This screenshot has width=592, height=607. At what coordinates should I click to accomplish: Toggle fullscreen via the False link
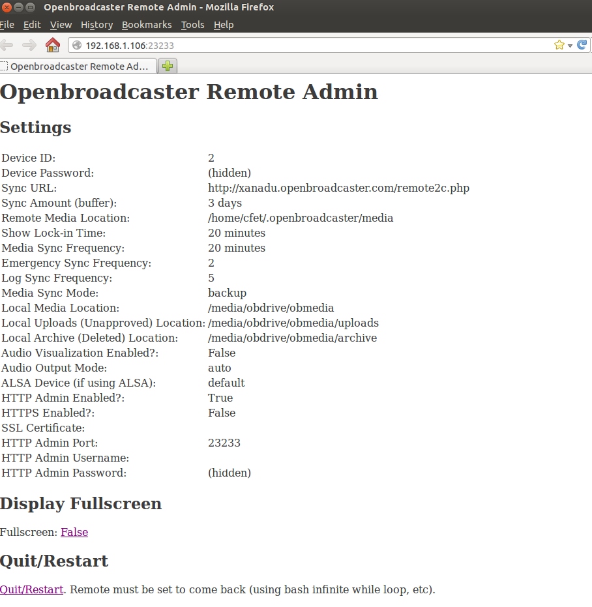click(74, 532)
